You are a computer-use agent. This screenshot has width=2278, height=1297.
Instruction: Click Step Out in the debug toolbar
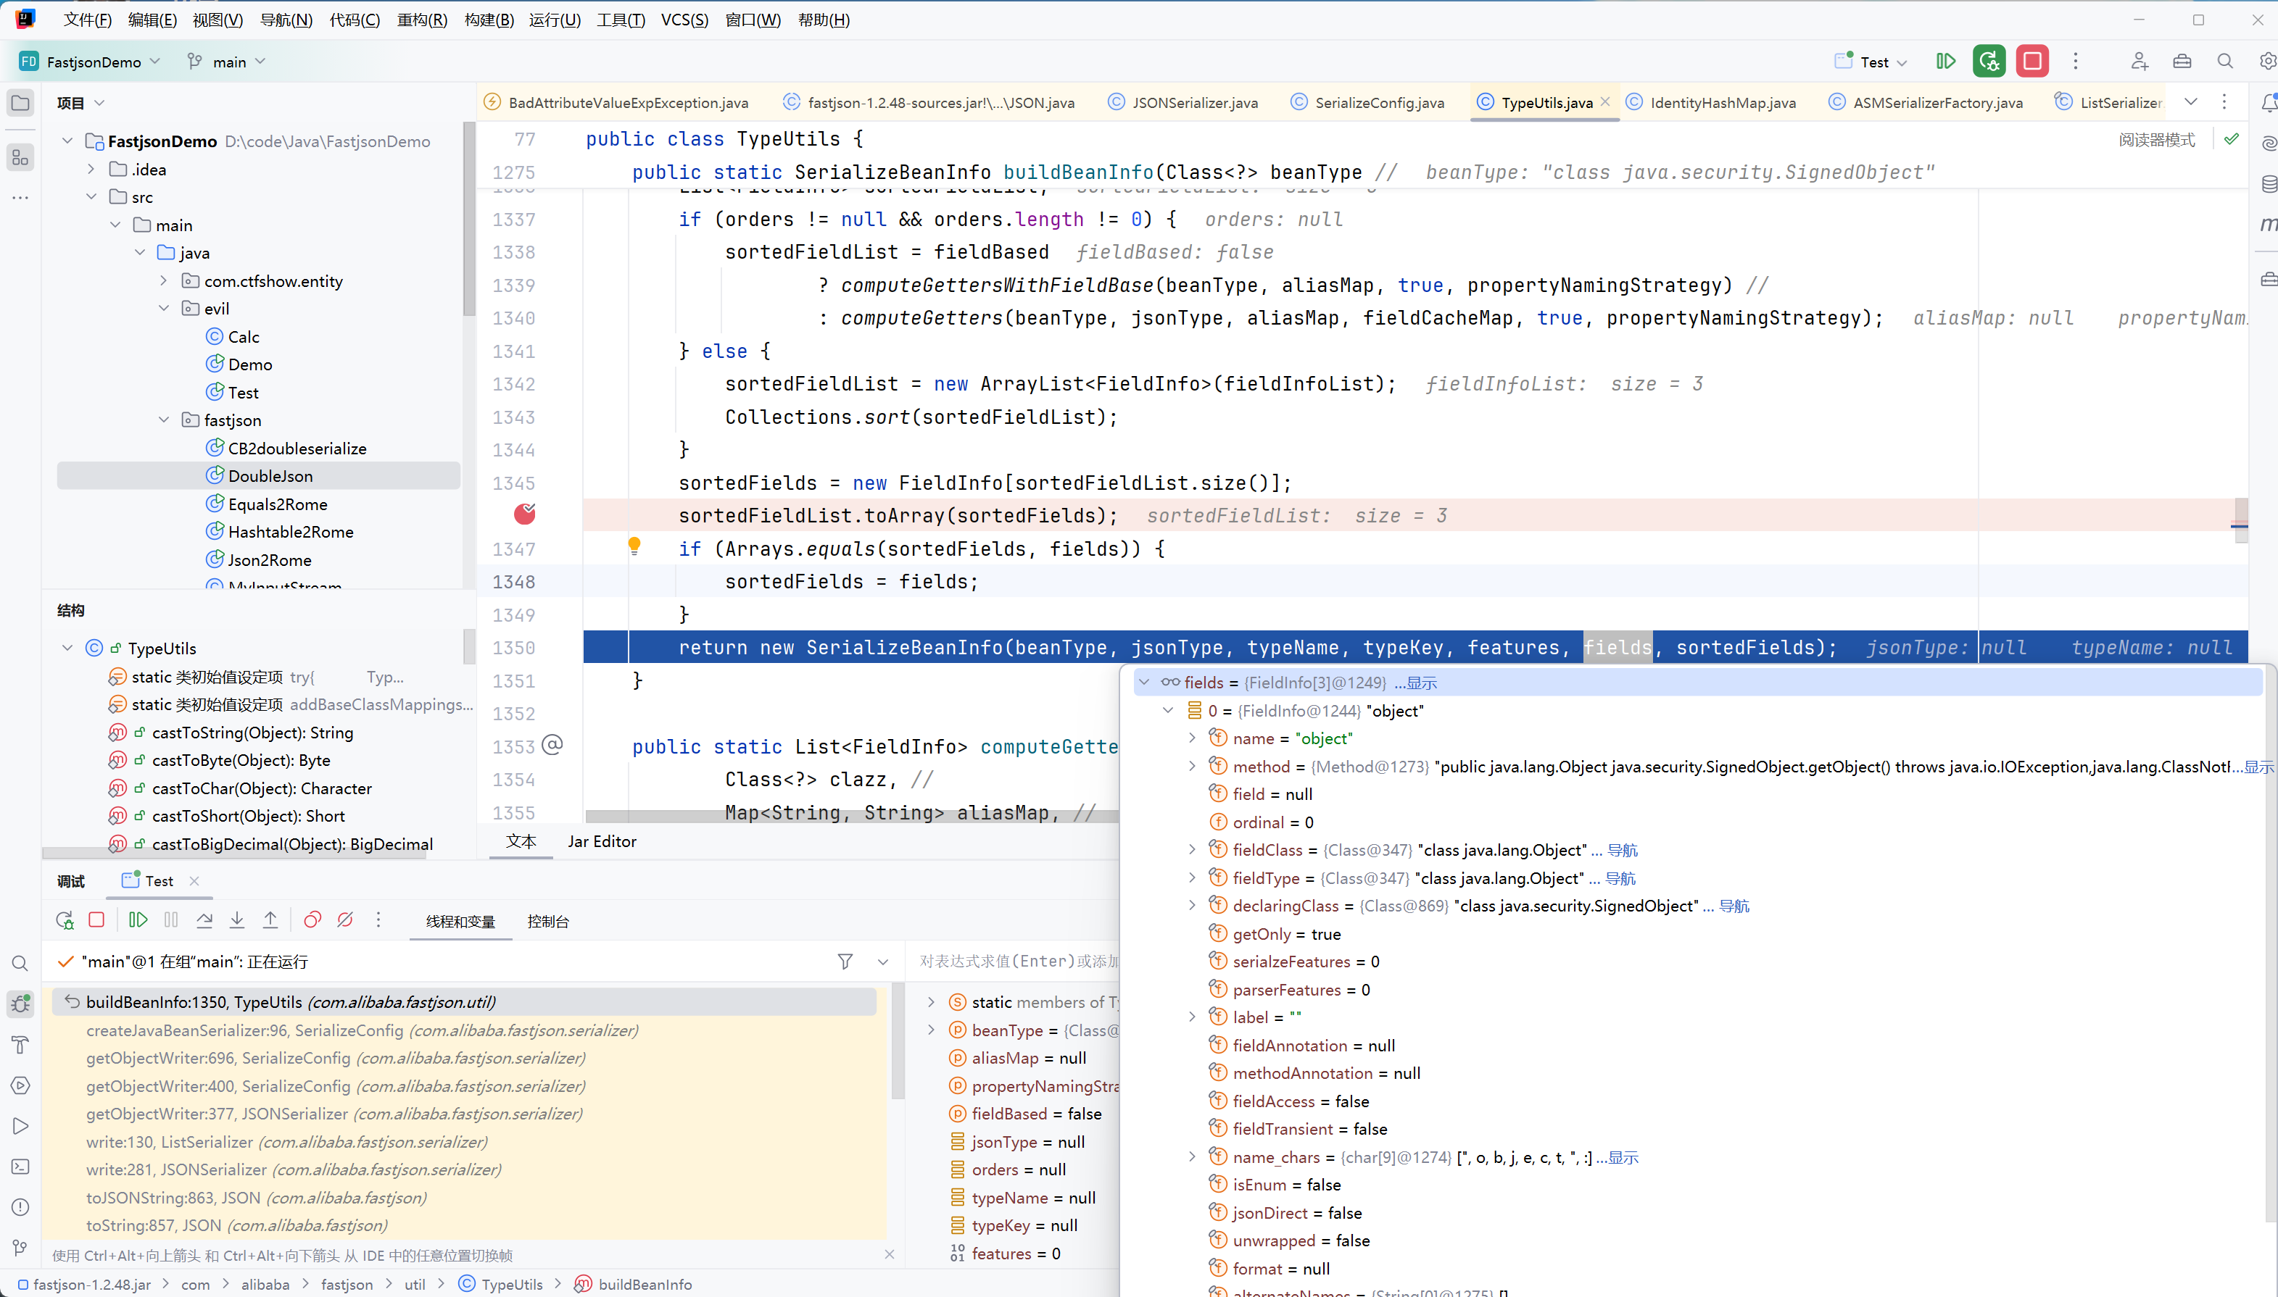click(x=270, y=920)
